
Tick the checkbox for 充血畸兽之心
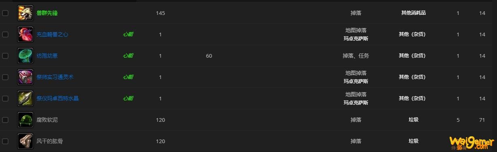[x=5, y=34]
